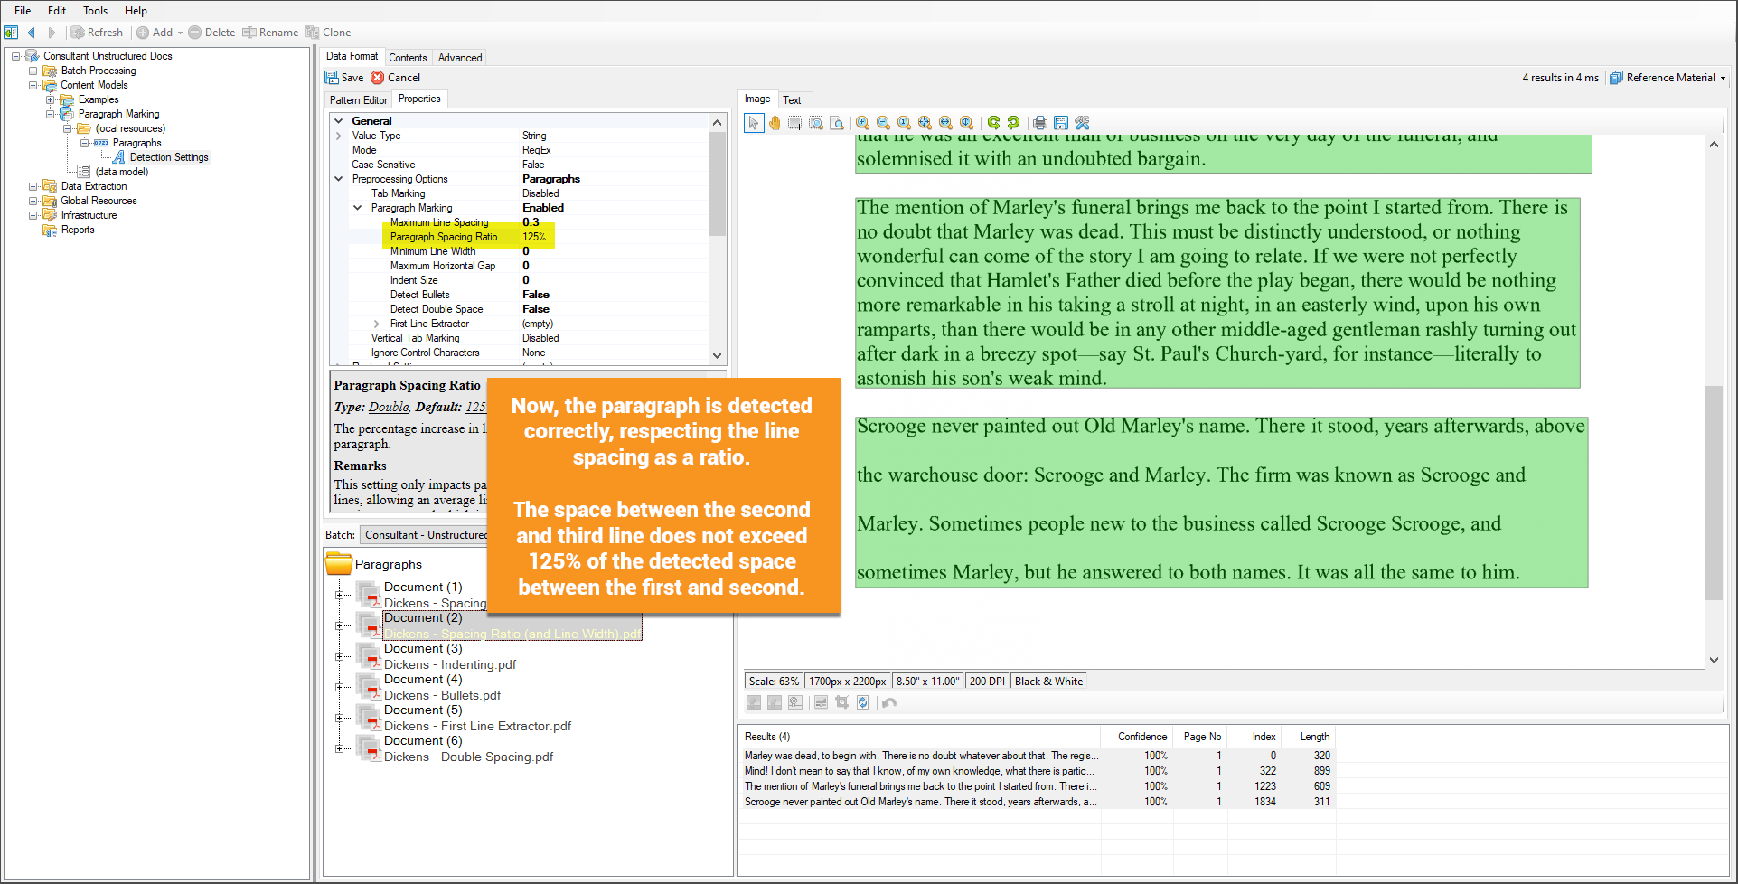This screenshot has width=1738, height=884.
Task: Click the zoom in magnifier icon
Action: pos(863,123)
